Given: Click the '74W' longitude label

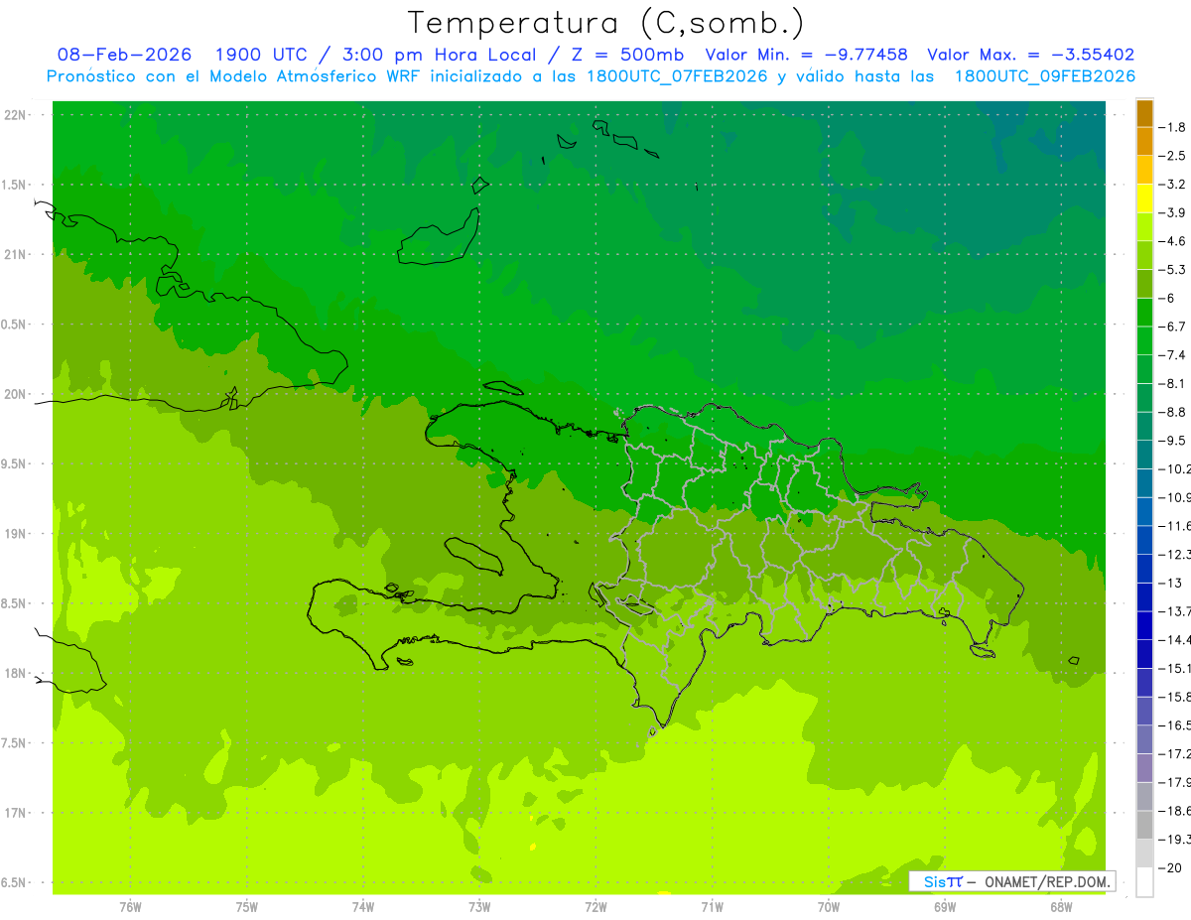Looking at the screenshot, I should 362,906.
